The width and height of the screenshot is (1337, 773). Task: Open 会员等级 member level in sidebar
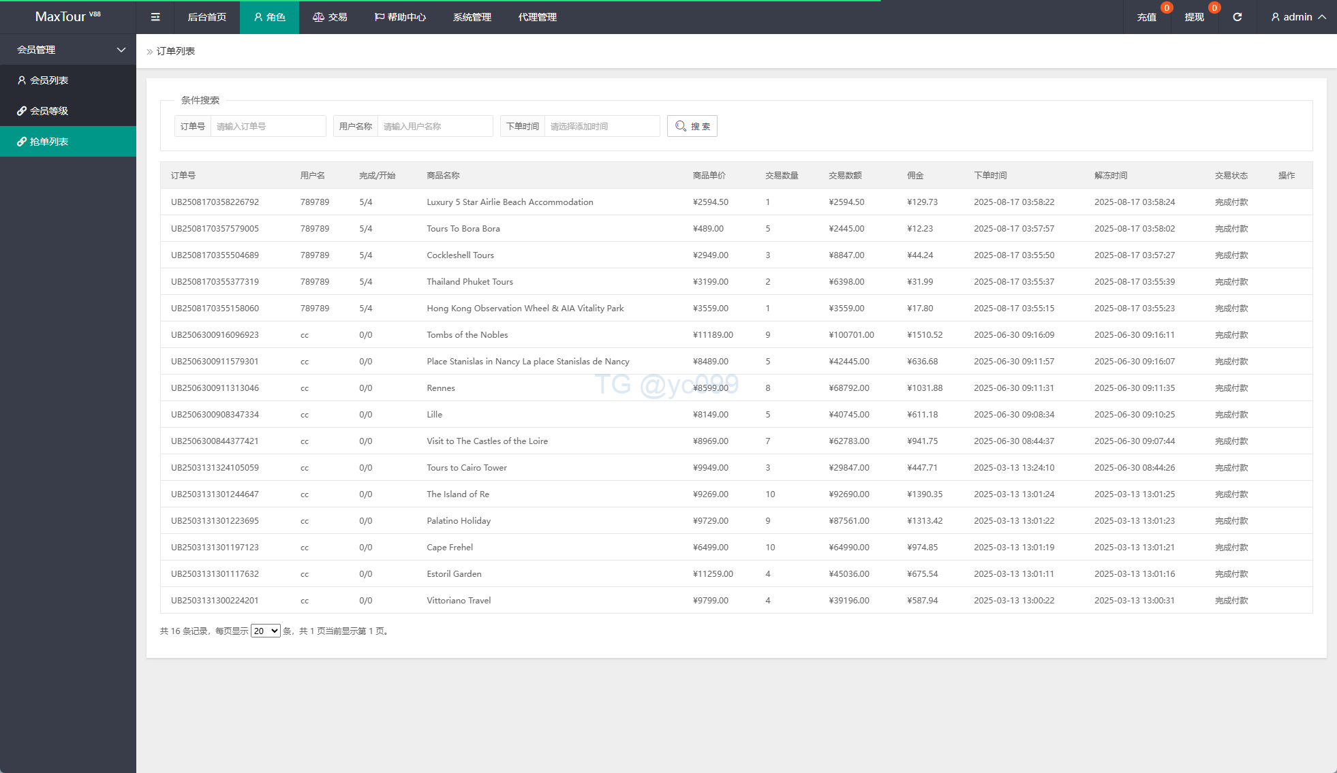click(x=49, y=111)
